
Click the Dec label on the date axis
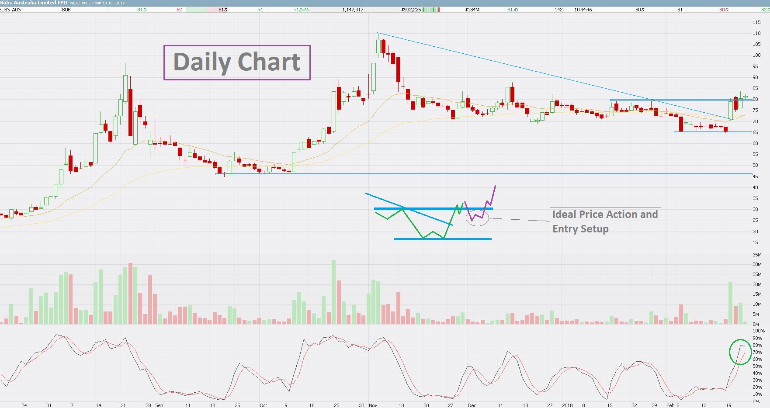coord(472,405)
